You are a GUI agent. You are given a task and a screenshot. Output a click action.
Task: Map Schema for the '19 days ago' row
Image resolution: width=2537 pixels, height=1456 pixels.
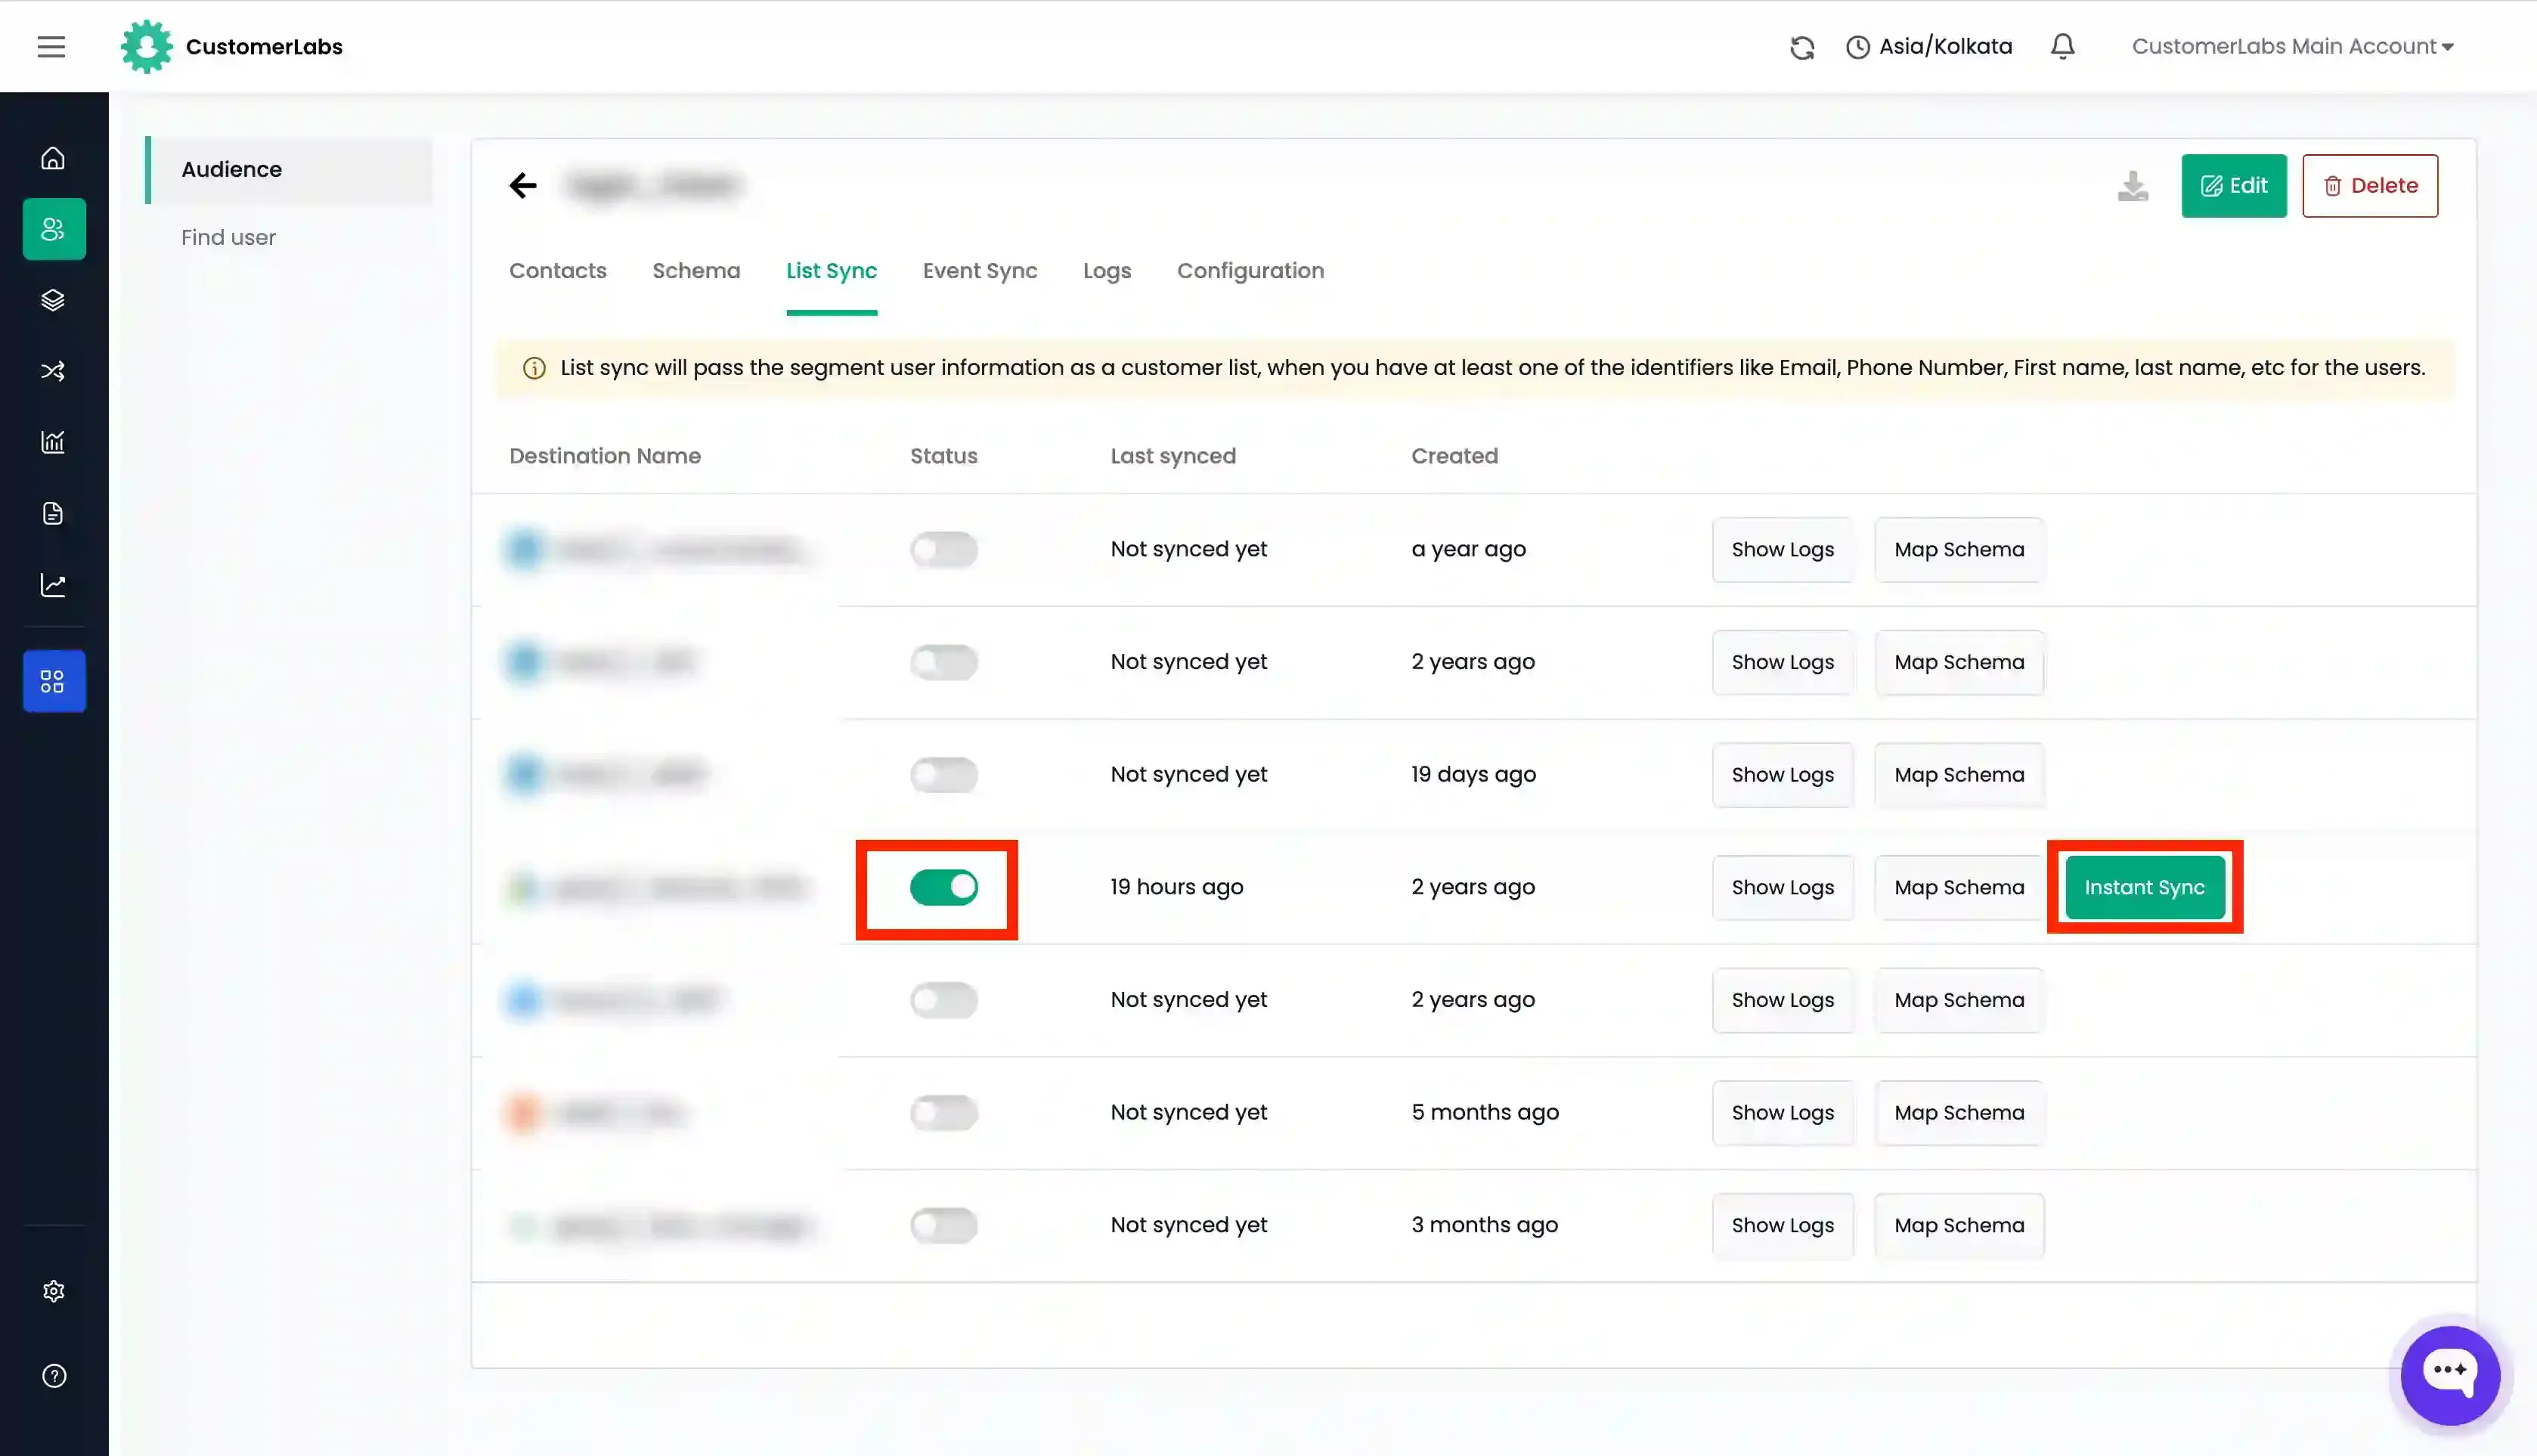(x=1958, y=774)
